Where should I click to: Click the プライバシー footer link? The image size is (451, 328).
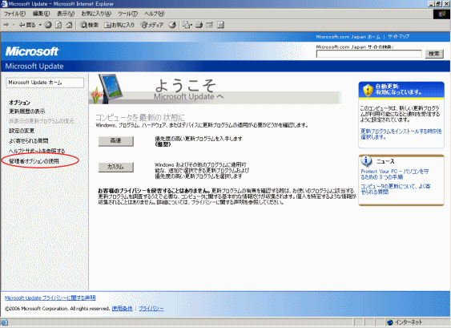151,309
